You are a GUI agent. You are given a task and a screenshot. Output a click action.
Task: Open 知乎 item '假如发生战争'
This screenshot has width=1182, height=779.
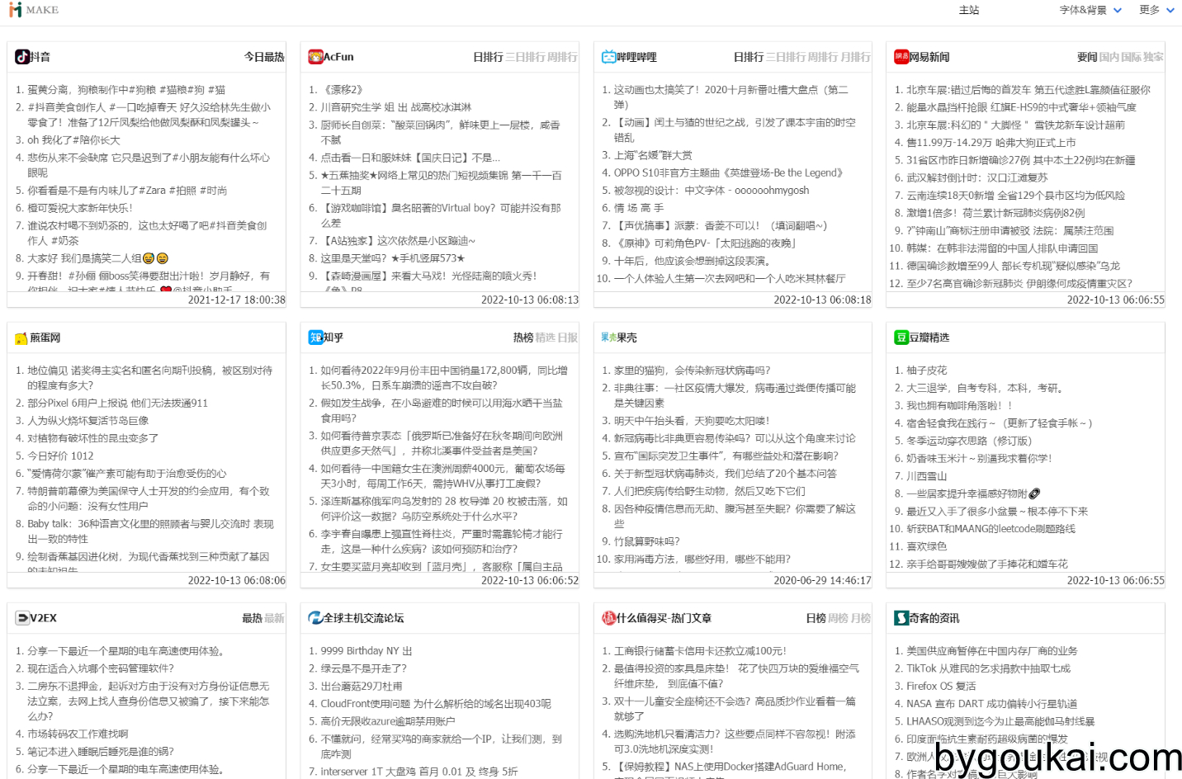pyautogui.click(x=442, y=410)
